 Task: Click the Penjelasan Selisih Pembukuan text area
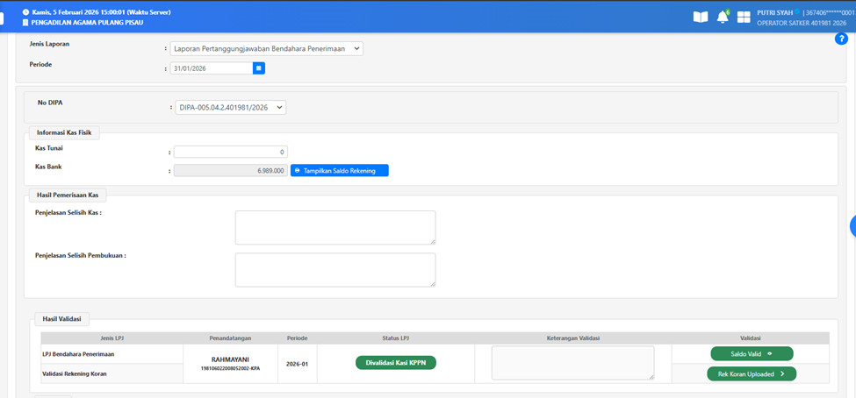[334, 270]
